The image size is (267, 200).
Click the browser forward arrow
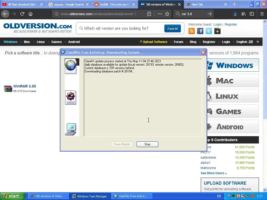coord(14,14)
